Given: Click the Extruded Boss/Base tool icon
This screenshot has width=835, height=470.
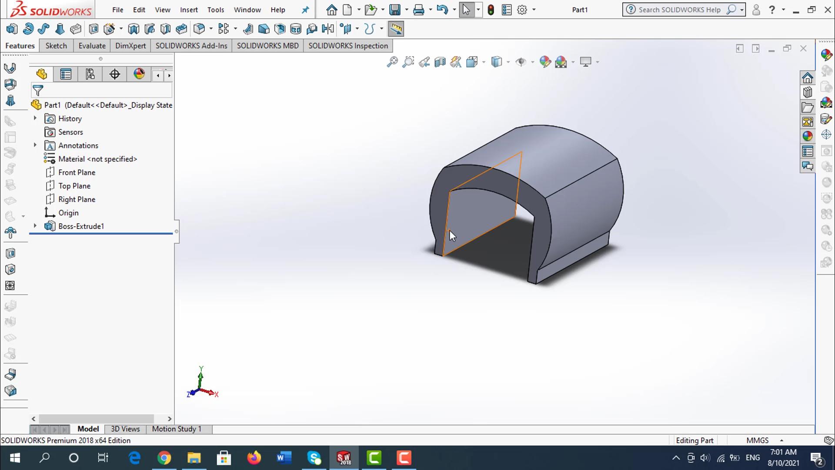Looking at the screenshot, I should coord(12,29).
